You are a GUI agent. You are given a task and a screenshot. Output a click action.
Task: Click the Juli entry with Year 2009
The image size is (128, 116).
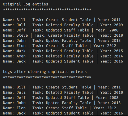tap(63, 25)
